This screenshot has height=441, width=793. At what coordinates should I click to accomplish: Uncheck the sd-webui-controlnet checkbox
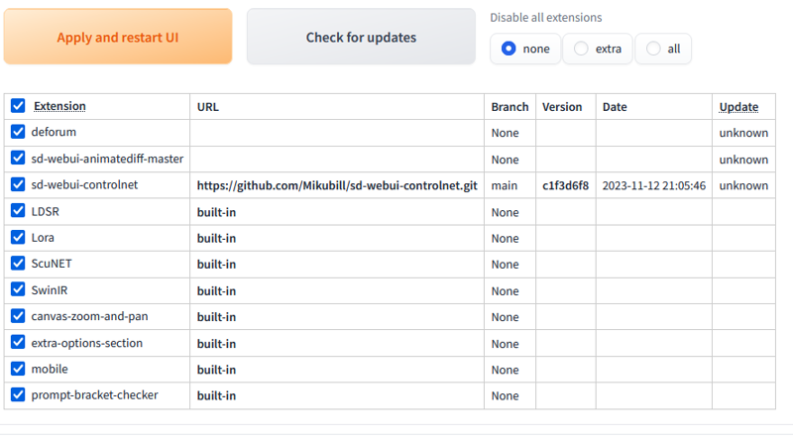point(18,184)
